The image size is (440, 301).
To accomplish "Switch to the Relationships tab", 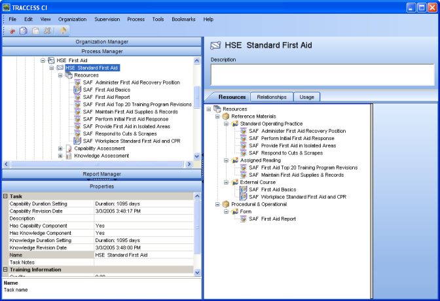I will 272,97.
